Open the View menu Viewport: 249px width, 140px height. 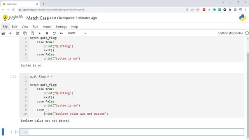25,27
